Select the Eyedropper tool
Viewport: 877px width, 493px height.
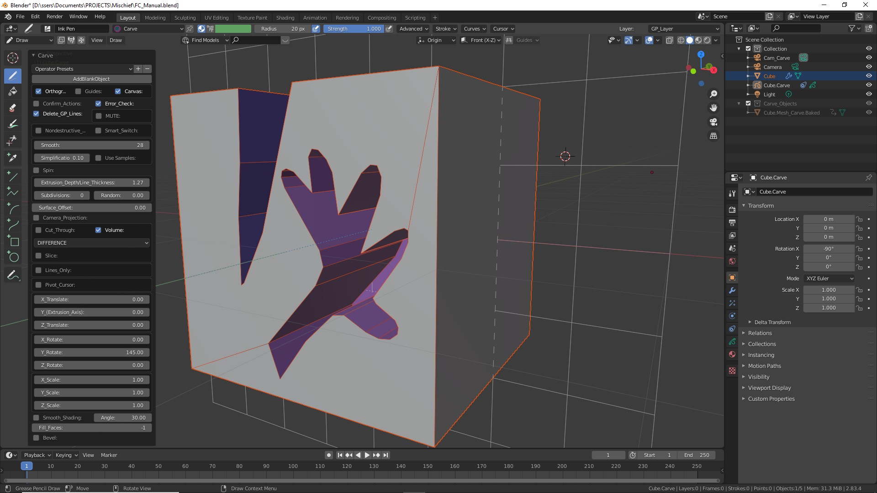(13, 157)
